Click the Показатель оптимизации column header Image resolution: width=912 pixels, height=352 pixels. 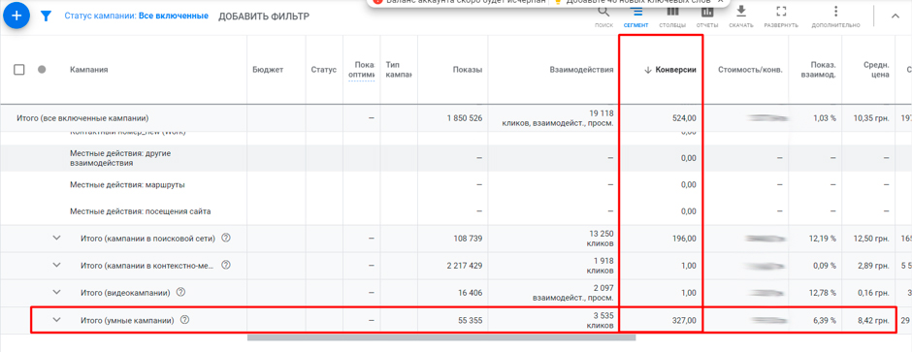point(361,70)
